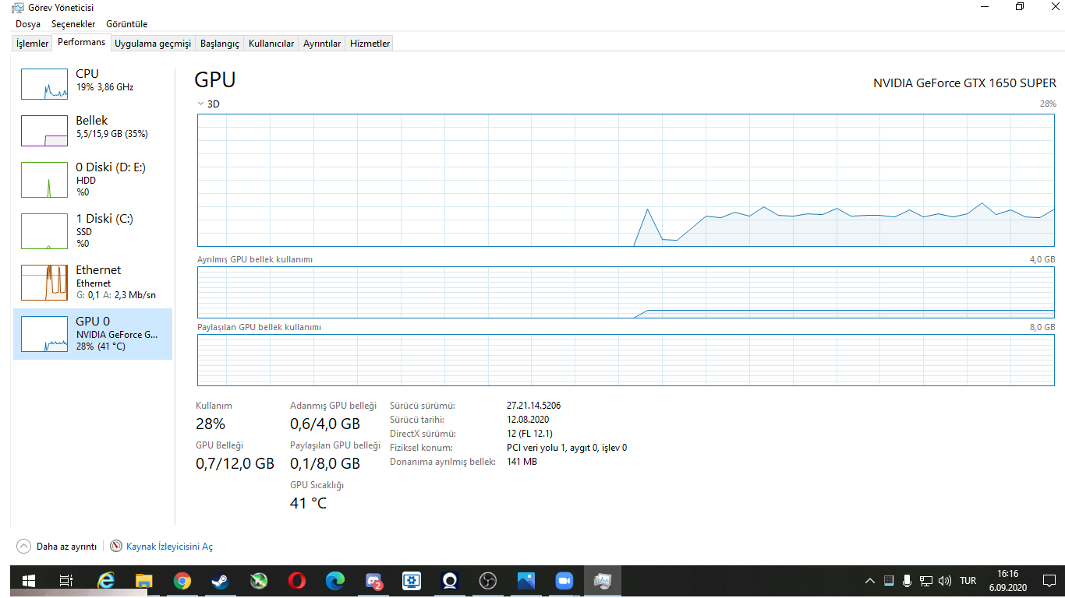Open network settings tray icon
Image resolution: width=1065 pixels, height=598 pixels.
(926, 581)
